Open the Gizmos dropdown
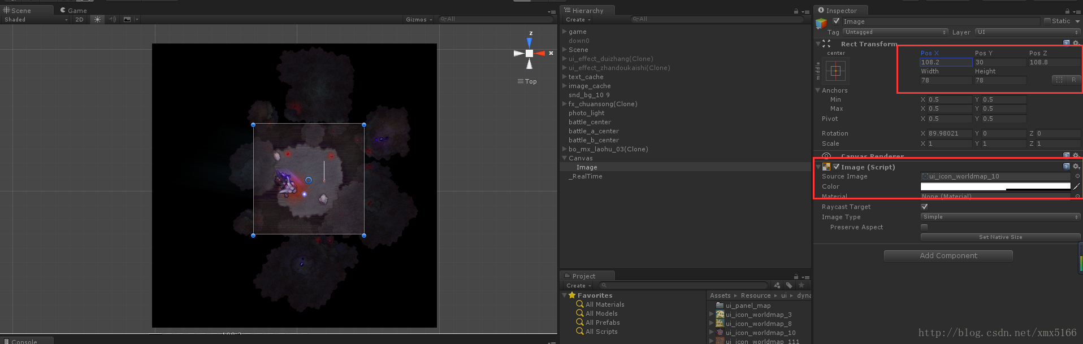The image size is (1083, 344). click(x=419, y=19)
